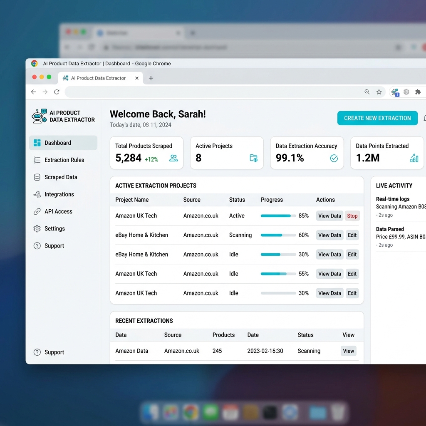Click the Project Name column header
Screen dimensions: 426x426
point(132,200)
